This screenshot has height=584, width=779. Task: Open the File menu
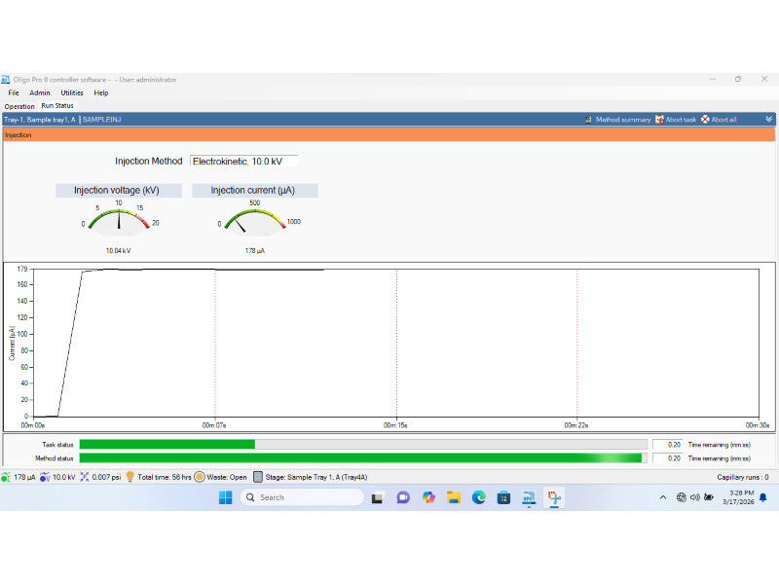point(14,92)
